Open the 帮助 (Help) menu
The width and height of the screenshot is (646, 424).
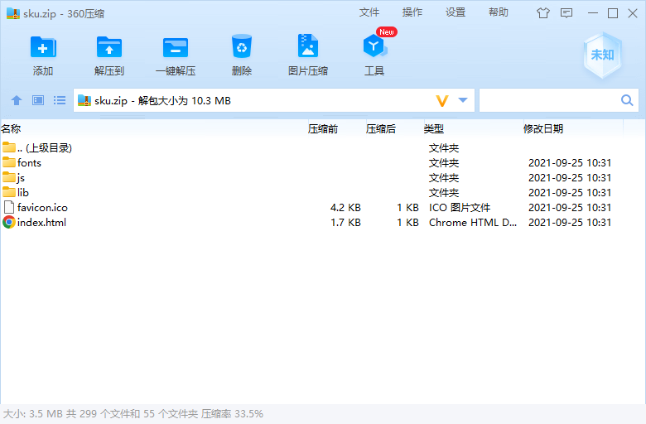pos(499,12)
